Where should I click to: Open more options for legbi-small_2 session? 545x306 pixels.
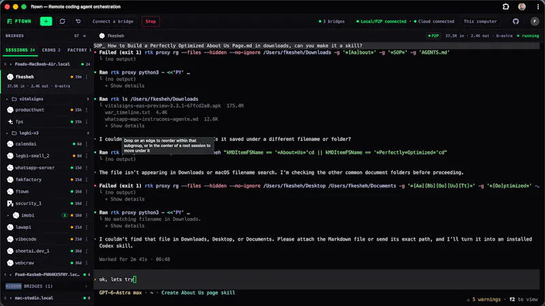(87, 156)
